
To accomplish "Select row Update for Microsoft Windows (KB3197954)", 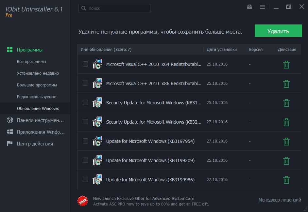I will coord(189,141).
